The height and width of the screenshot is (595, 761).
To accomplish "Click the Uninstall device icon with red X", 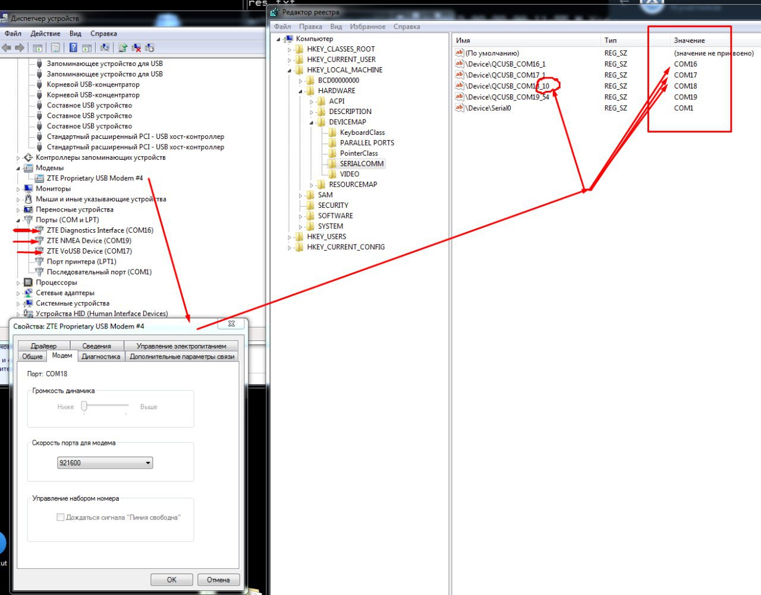I will pyautogui.click(x=136, y=48).
